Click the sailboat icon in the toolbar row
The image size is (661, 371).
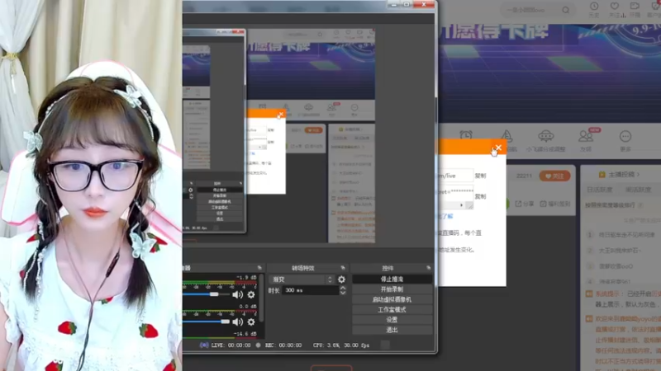point(506,136)
